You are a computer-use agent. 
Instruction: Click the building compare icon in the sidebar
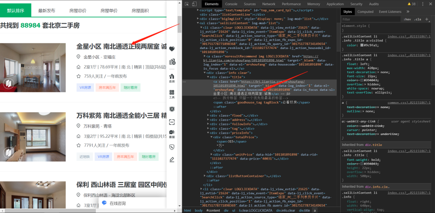coord(172,61)
